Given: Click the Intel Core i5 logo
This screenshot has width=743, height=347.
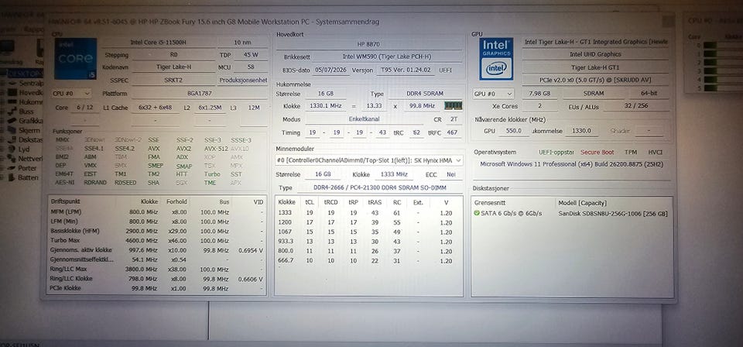Looking at the screenshot, I should tap(75, 59).
